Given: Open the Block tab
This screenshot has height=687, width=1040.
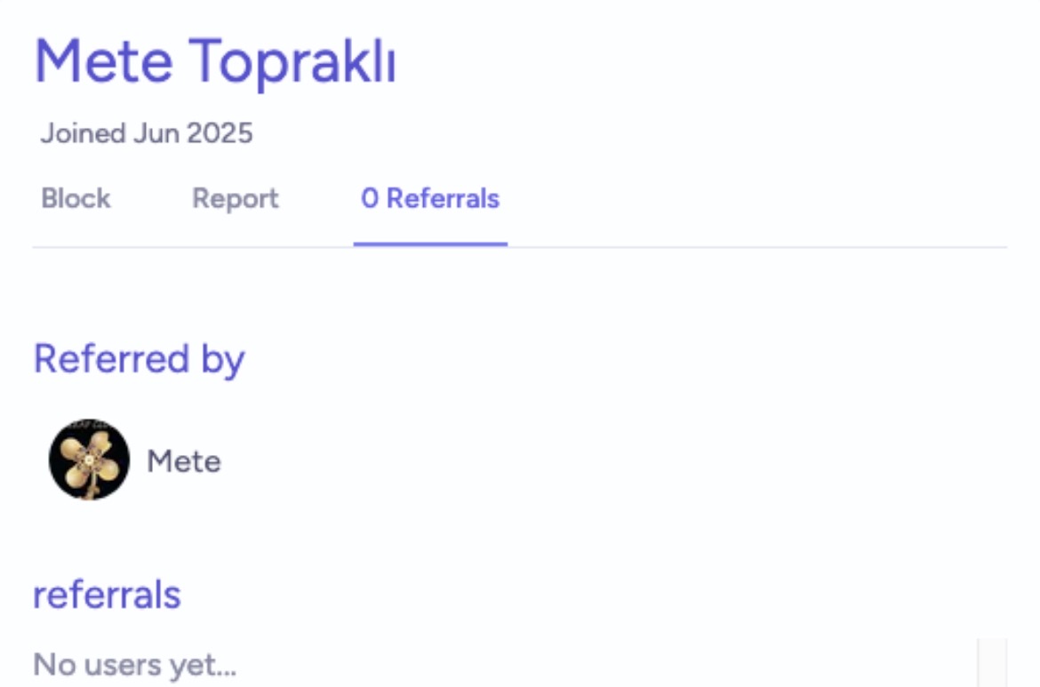Looking at the screenshot, I should click(x=76, y=198).
